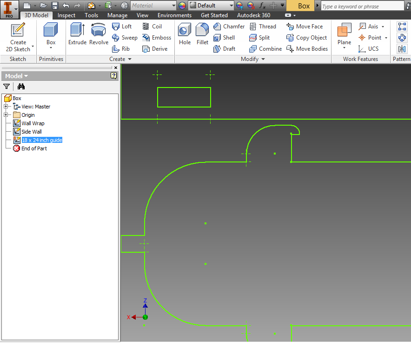The height and width of the screenshot is (343, 411).
Task: Click the Copy Object tool
Action: coord(306,38)
